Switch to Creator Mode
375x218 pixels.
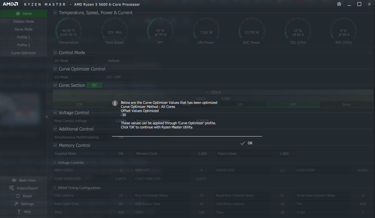pyautogui.click(x=24, y=21)
